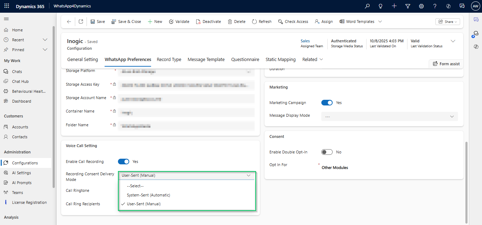
Task: Click the Save & Close button
Action: pos(126,22)
